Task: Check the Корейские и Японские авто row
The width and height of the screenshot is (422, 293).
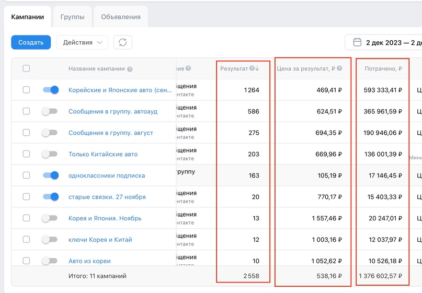Action: [x=26, y=89]
